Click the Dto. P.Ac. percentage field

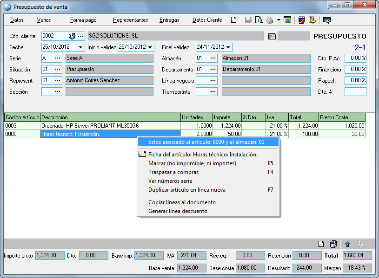355,58
